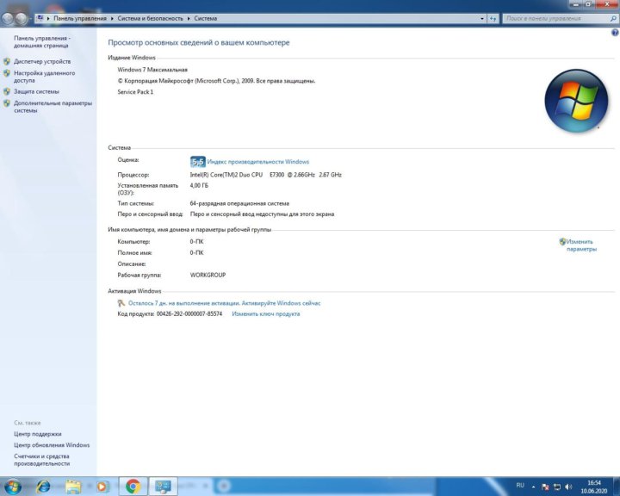Launch Internet Explorer from taskbar

[x=43, y=487]
